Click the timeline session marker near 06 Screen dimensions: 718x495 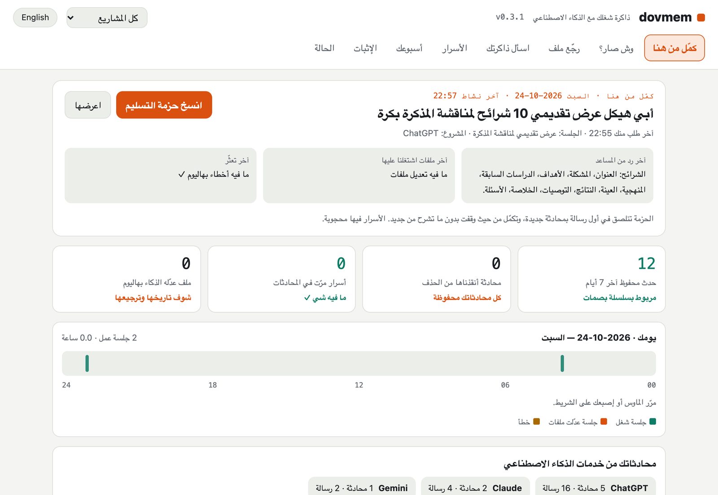point(562,363)
